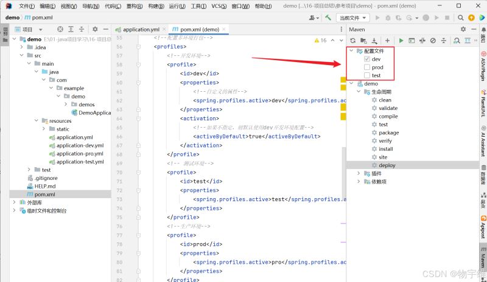Run the Maven build with green play icon
The width and height of the screenshot is (487, 282).
tap(401, 41)
